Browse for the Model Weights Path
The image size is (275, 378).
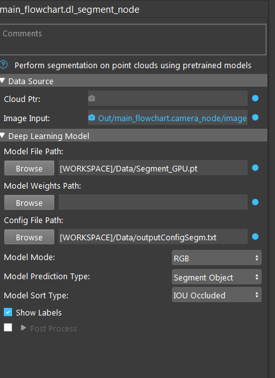(29, 203)
